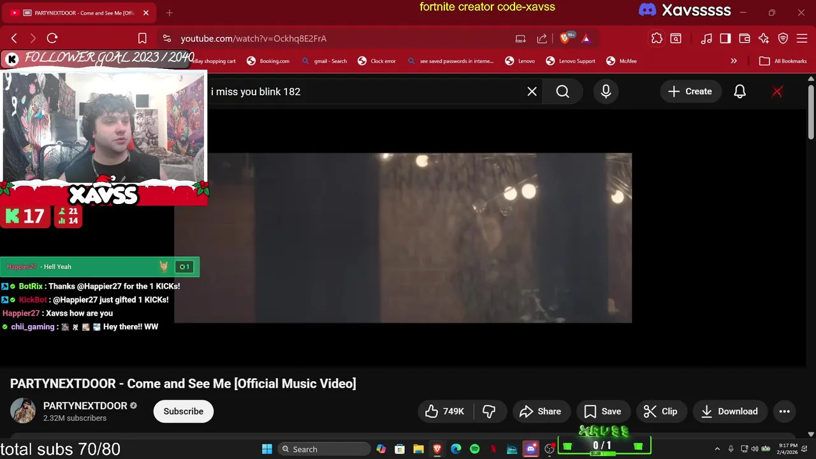Open more actions three-dot menu
This screenshot has width=816, height=459.
[x=785, y=411]
